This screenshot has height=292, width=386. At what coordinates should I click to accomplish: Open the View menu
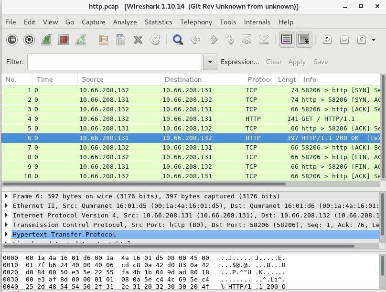[50, 22]
